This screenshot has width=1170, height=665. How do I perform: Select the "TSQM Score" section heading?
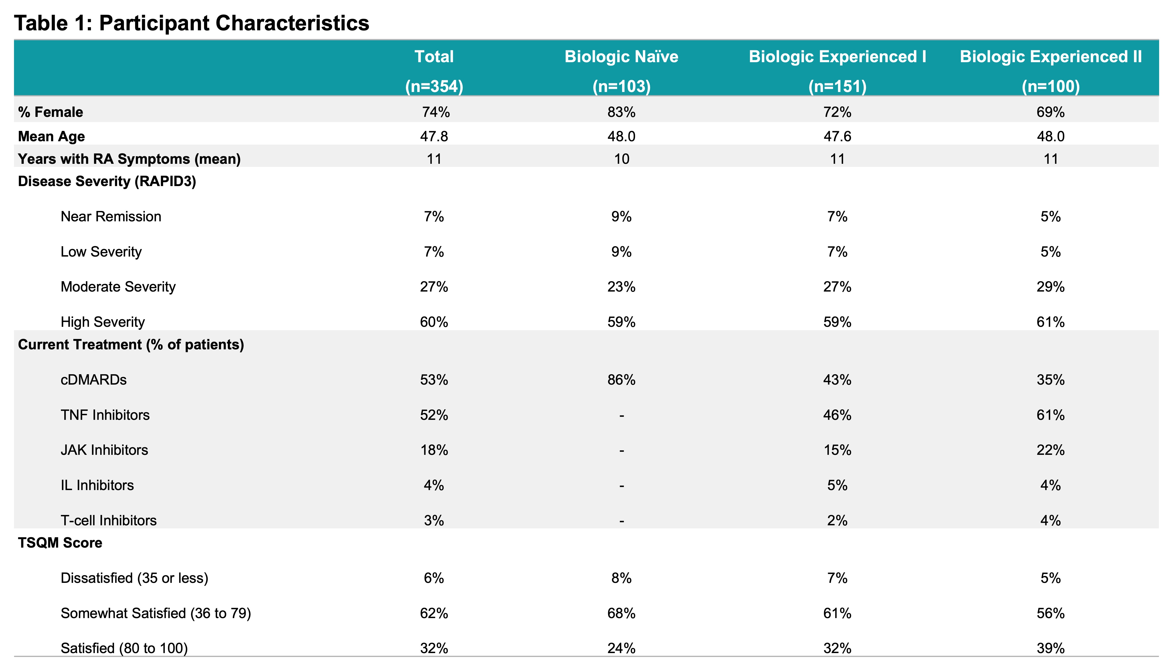coord(60,543)
